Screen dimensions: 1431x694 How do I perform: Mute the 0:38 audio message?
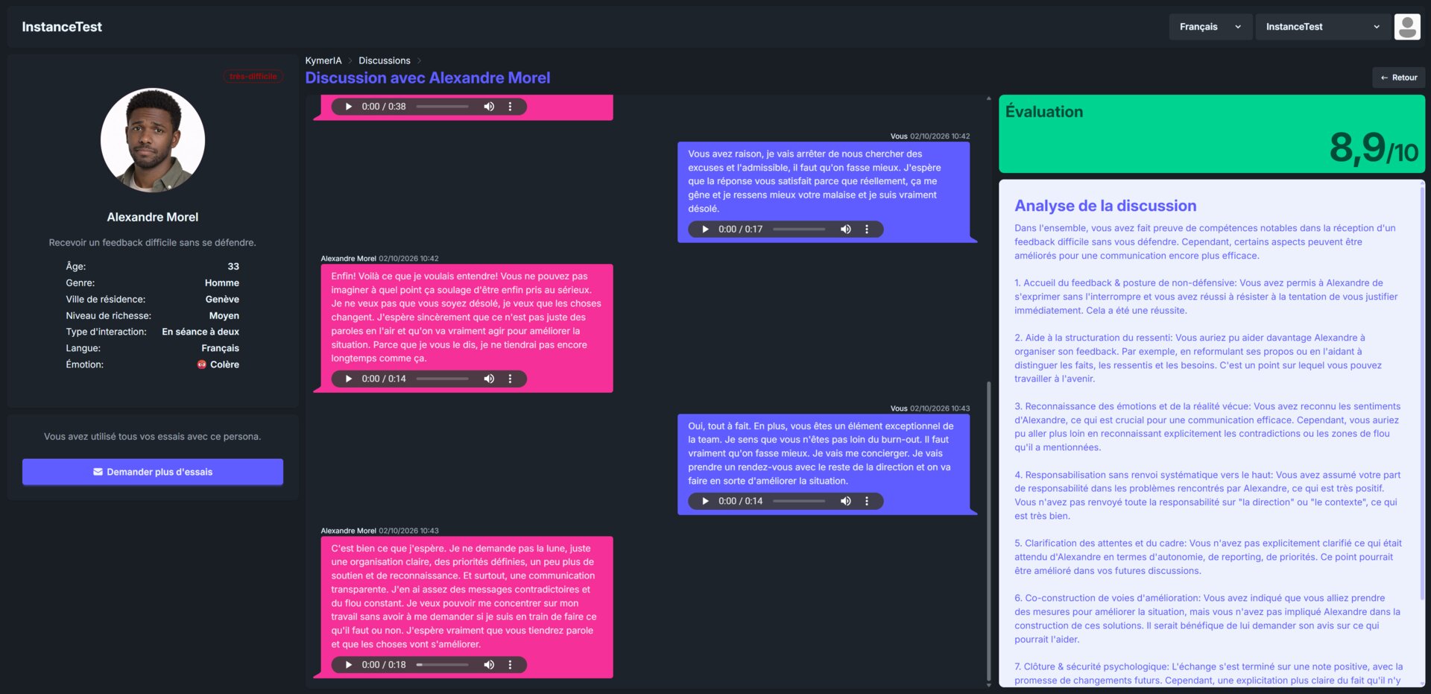(x=489, y=107)
